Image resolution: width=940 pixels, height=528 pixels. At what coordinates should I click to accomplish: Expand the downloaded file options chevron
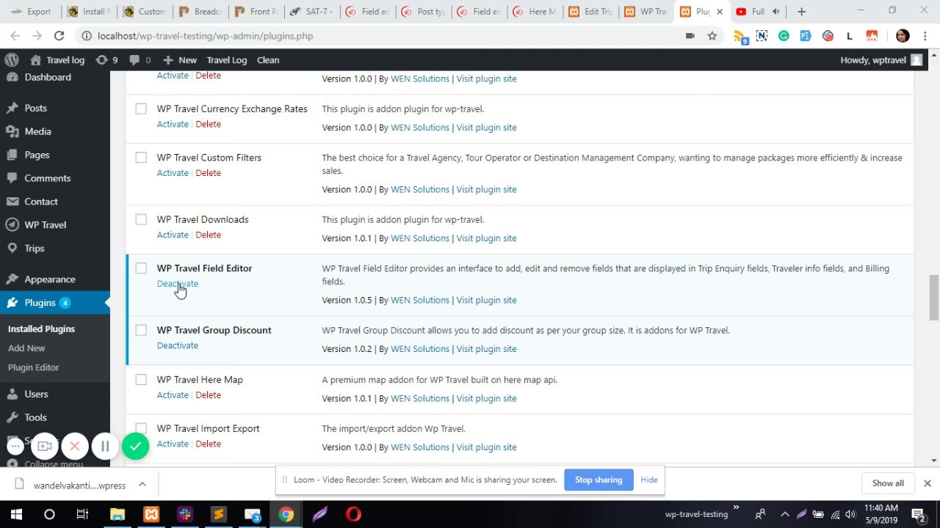pyautogui.click(x=142, y=484)
